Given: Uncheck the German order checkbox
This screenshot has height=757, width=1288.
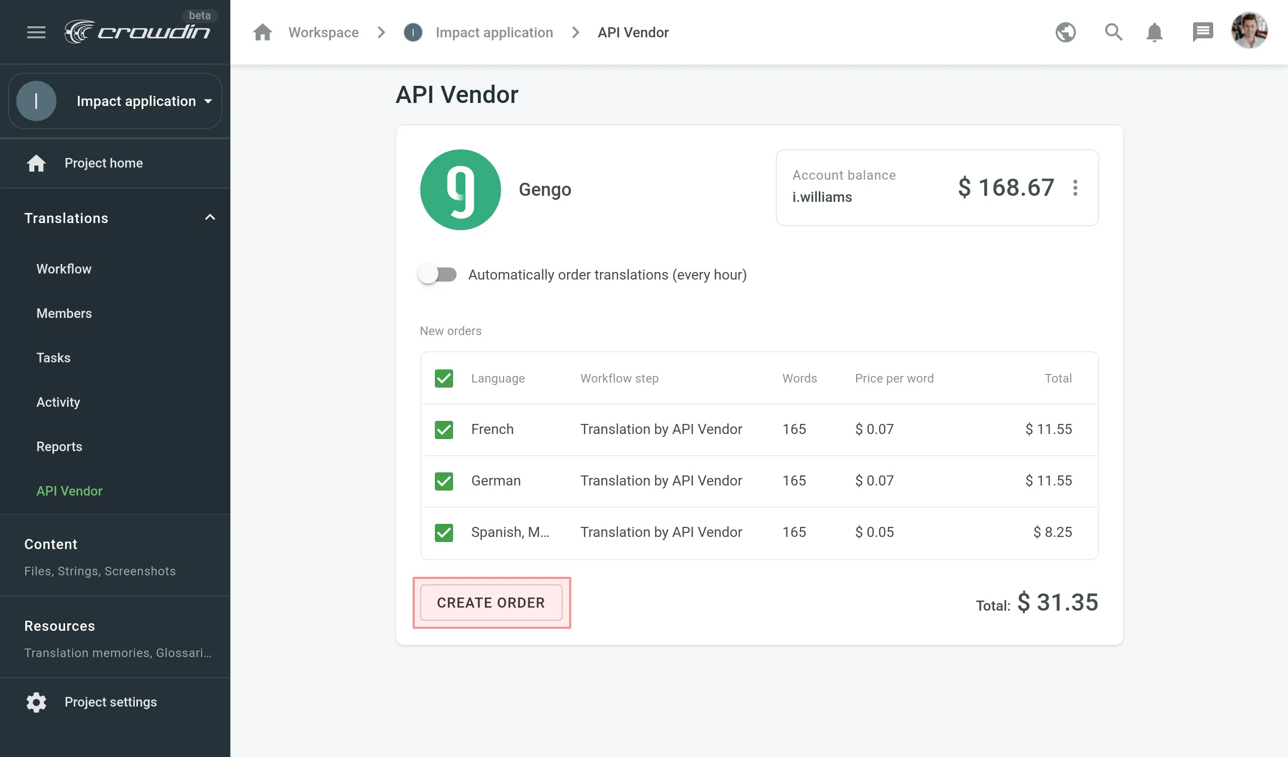Looking at the screenshot, I should pos(443,481).
